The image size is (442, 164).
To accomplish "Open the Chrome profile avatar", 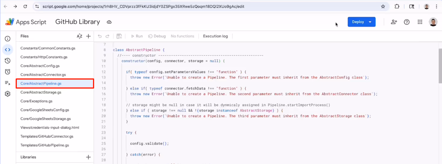I will (427, 6).
